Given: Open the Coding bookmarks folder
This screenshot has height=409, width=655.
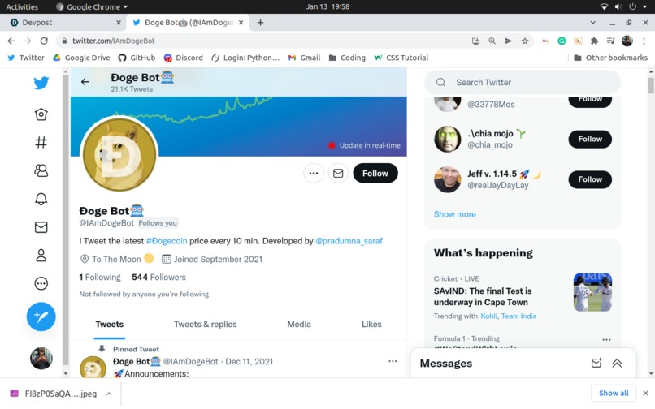Looking at the screenshot, I should click(x=347, y=58).
